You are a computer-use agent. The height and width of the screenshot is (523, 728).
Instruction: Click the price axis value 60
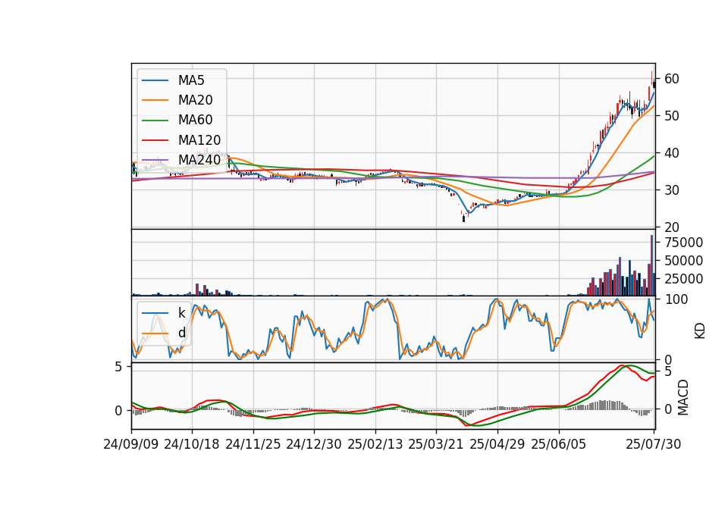click(x=671, y=79)
